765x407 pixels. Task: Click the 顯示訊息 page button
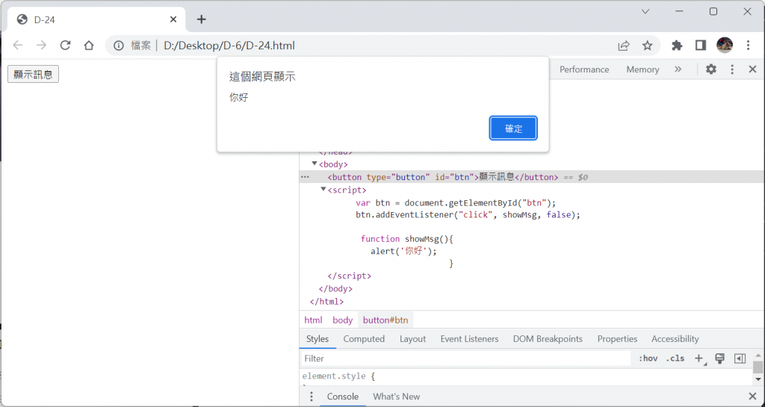point(33,74)
